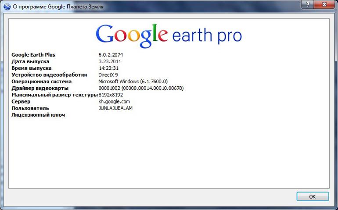
Task: Select server kh.google.com
Action: [x=114, y=102]
